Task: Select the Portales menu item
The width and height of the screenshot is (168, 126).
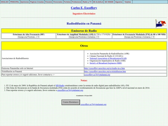Action: coord(67,2)
